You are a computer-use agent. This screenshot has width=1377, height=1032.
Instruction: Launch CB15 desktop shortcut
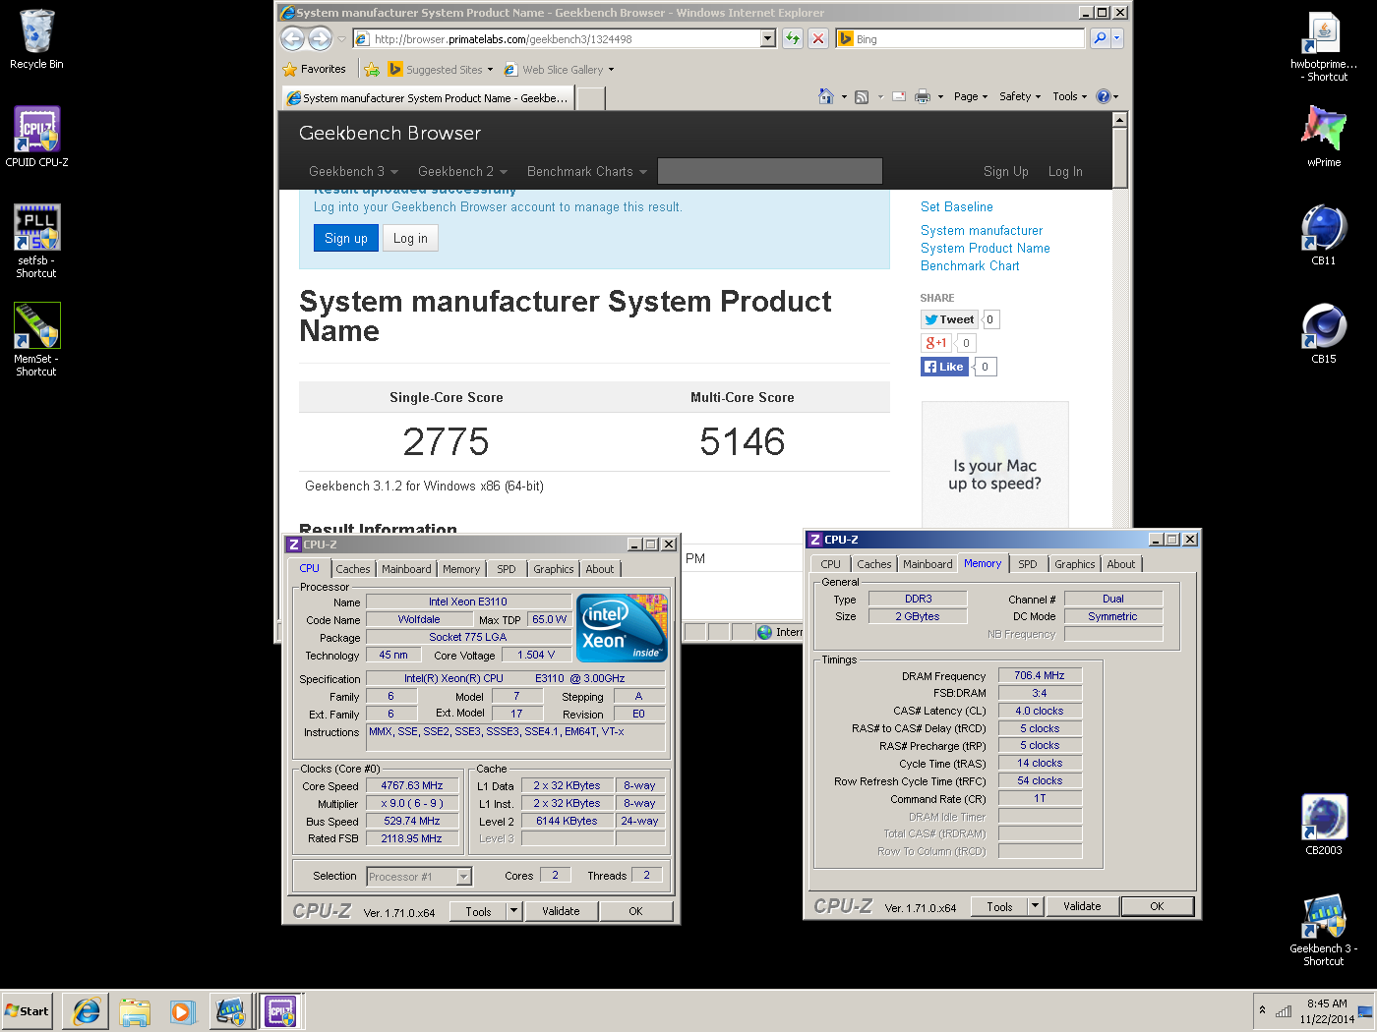(x=1324, y=333)
